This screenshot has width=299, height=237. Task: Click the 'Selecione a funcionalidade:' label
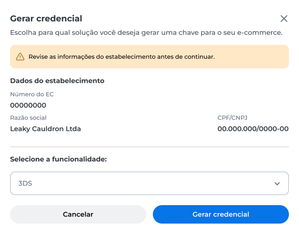(x=58, y=159)
